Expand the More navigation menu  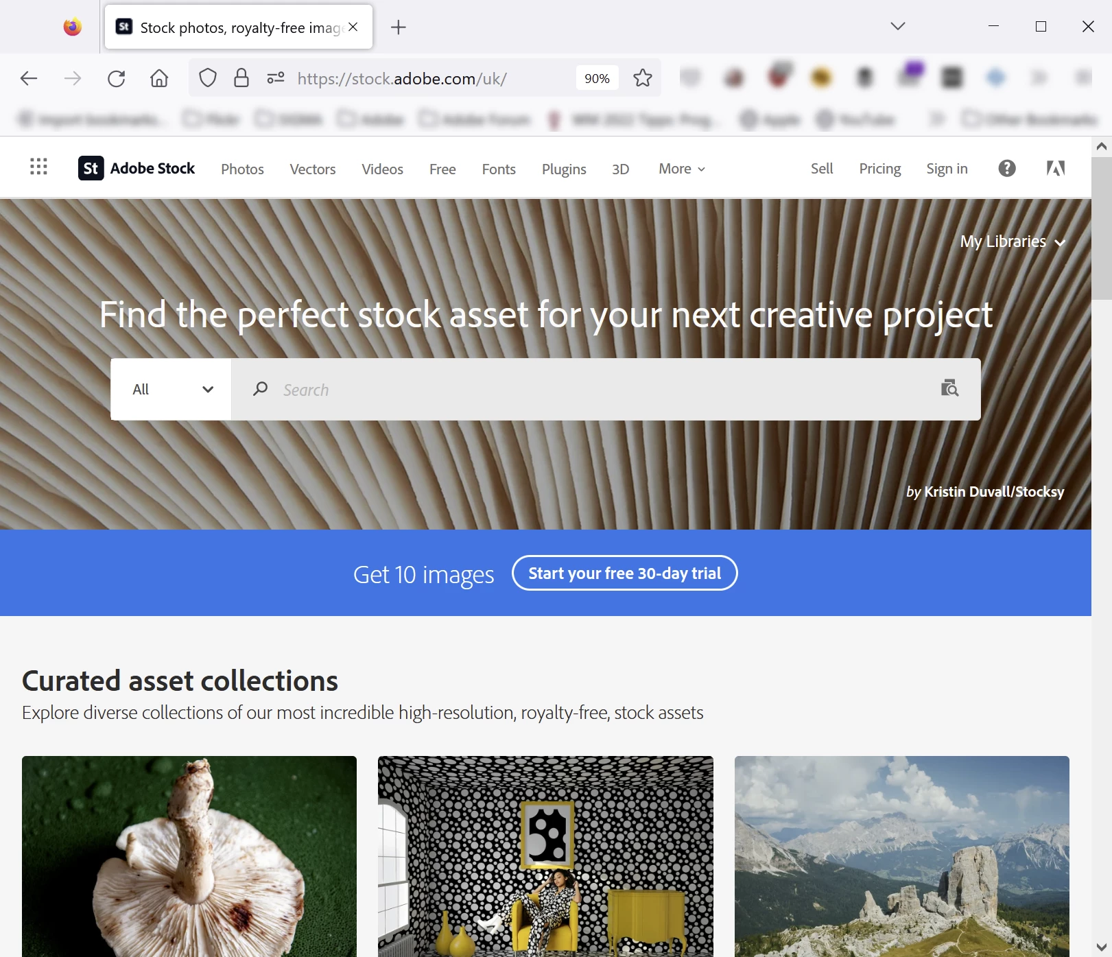pos(682,169)
